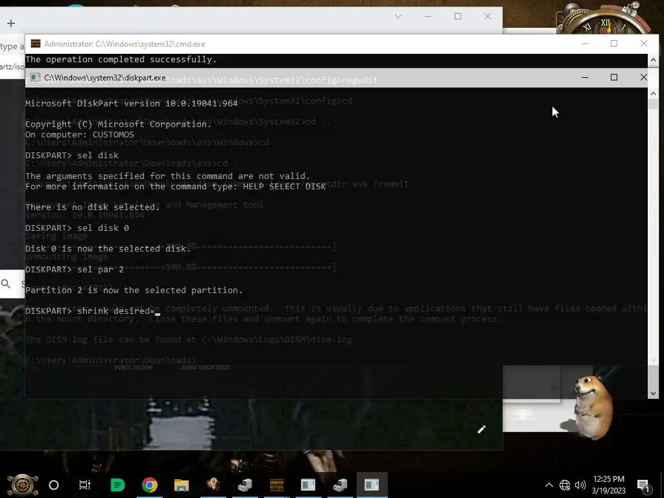664x498 pixels.
Task: Click 'Disk 0 is now the selected disk.'
Action: click(x=108, y=248)
